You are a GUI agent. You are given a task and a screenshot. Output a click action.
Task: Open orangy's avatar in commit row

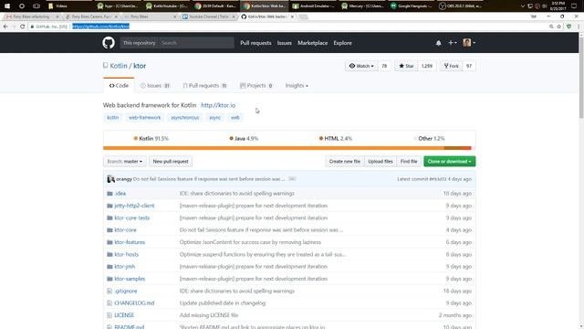point(110,179)
